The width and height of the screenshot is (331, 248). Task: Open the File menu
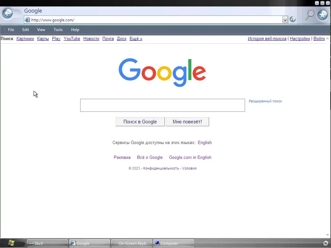coord(11,30)
